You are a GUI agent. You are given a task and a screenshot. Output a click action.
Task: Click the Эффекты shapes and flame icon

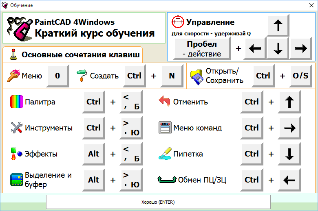pyautogui.click(x=16, y=154)
